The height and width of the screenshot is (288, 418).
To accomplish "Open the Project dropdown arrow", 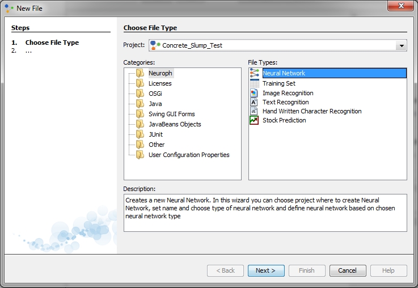I will coord(402,46).
